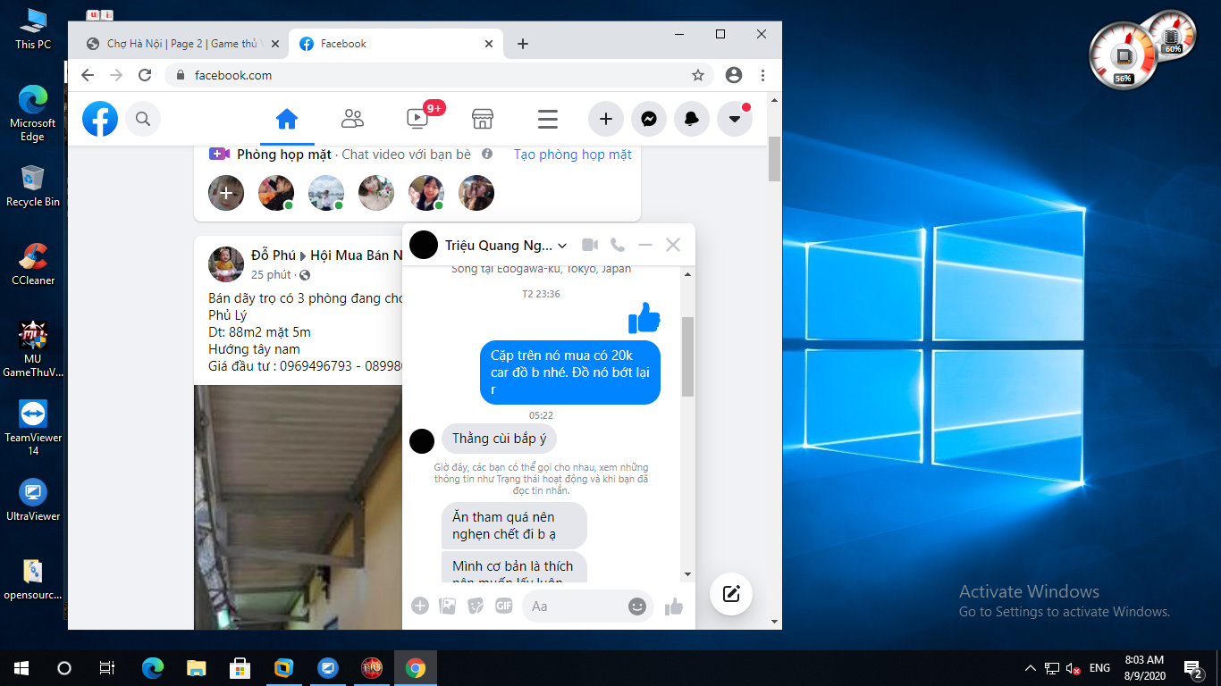Open Messenger from top bar

pos(649,119)
